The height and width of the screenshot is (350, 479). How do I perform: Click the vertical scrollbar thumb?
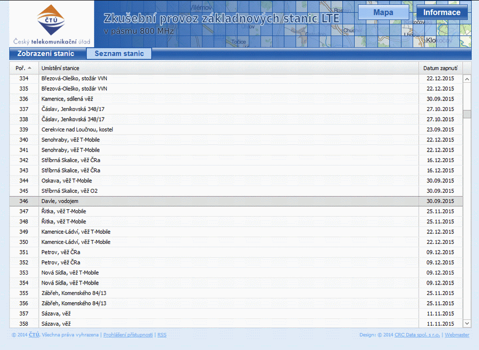(467, 114)
